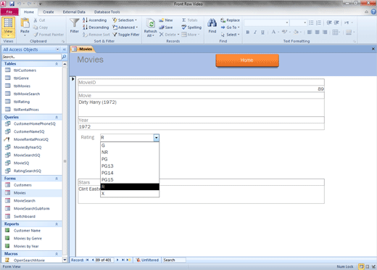This screenshot has width=377, height=270.
Task: Click bullets list icon
Action: [311, 22]
